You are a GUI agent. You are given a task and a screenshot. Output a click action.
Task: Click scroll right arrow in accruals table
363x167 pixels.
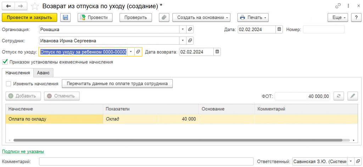353,140
